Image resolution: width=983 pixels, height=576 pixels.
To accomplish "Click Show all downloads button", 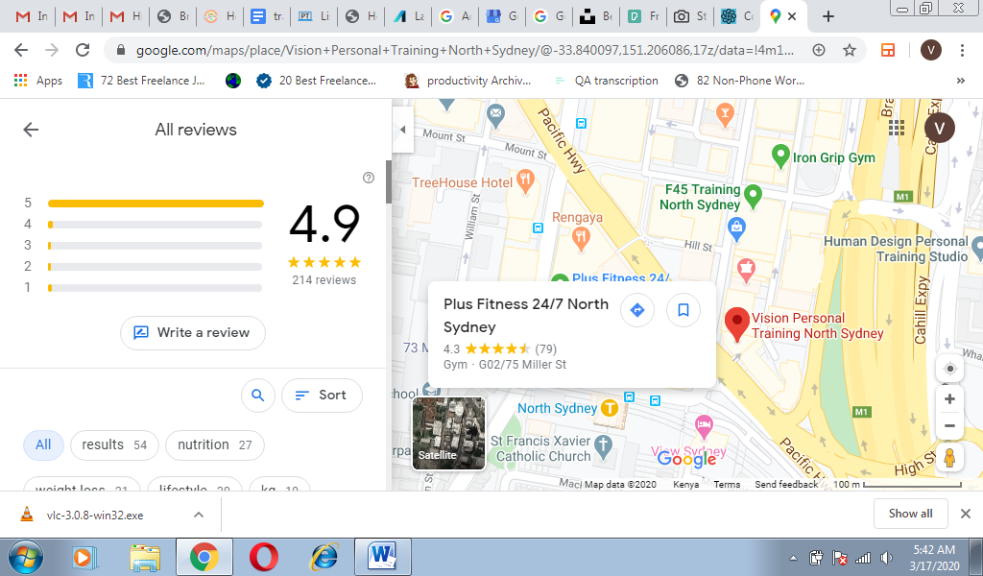I will click(910, 514).
